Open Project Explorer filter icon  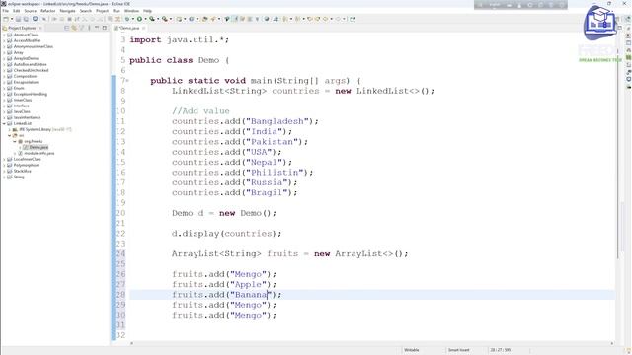coord(82,28)
